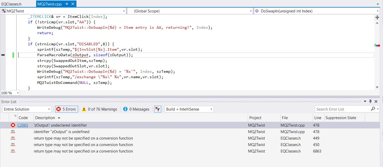Image resolution: width=383 pixels, height=167 pixels.
Task: Click the WriteDebug AA returning code line
Action: point(125,27)
